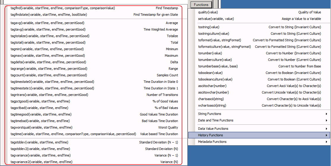This screenshot has height=166, width=331.
Task: Select the quality(value) Quality of Value item
Action: point(259,12)
